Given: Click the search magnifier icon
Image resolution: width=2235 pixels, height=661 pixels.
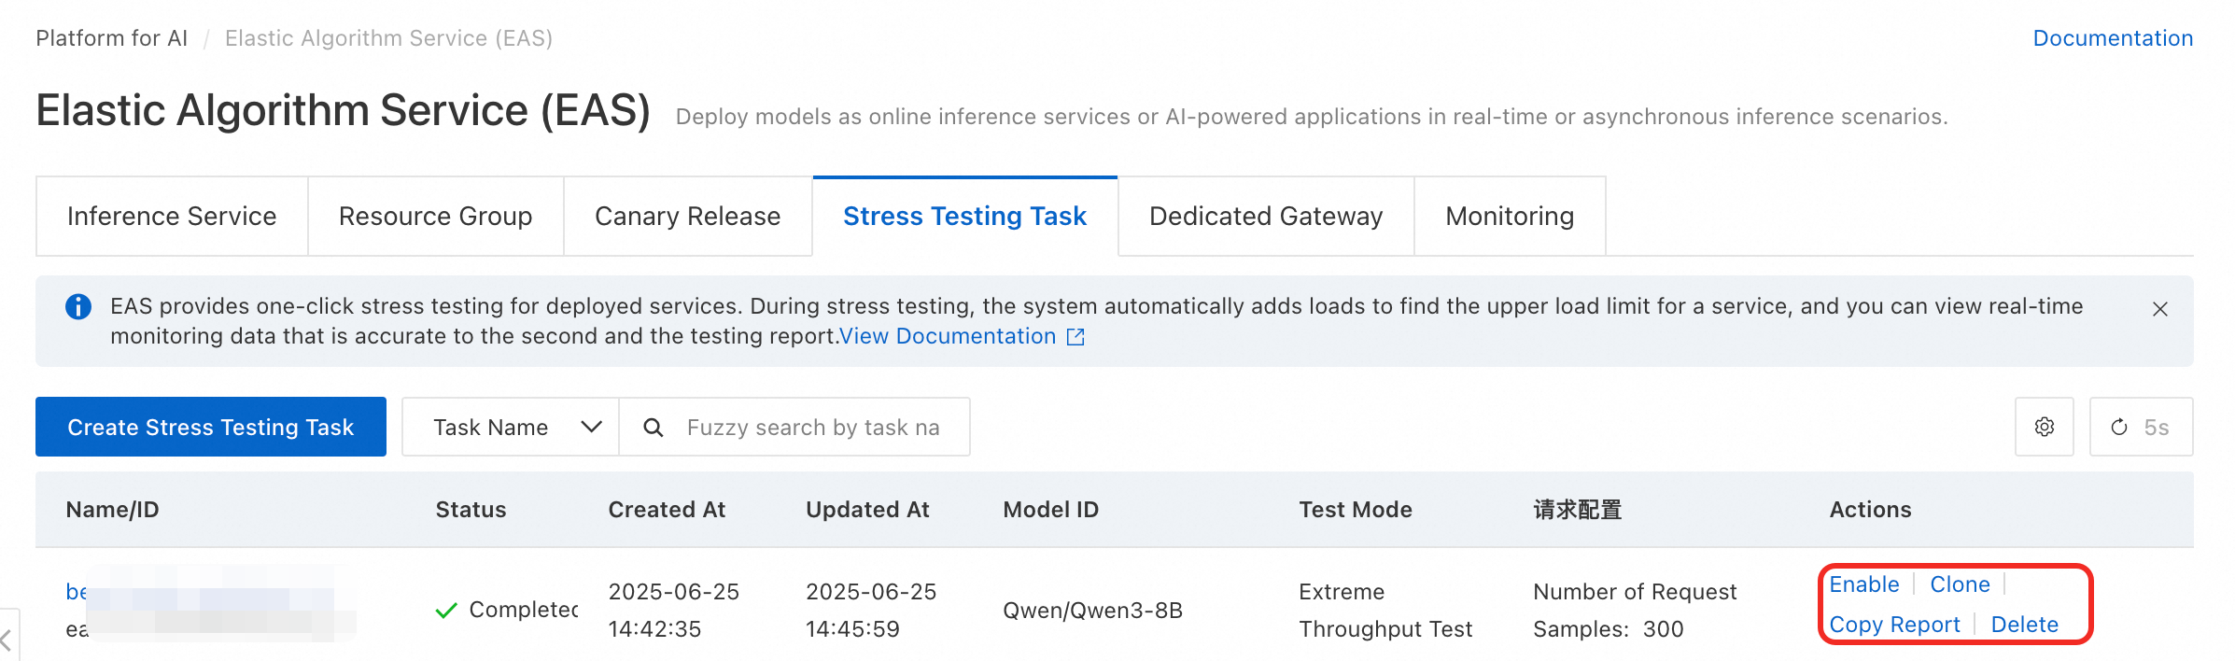Looking at the screenshot, I should pos(654,428).
